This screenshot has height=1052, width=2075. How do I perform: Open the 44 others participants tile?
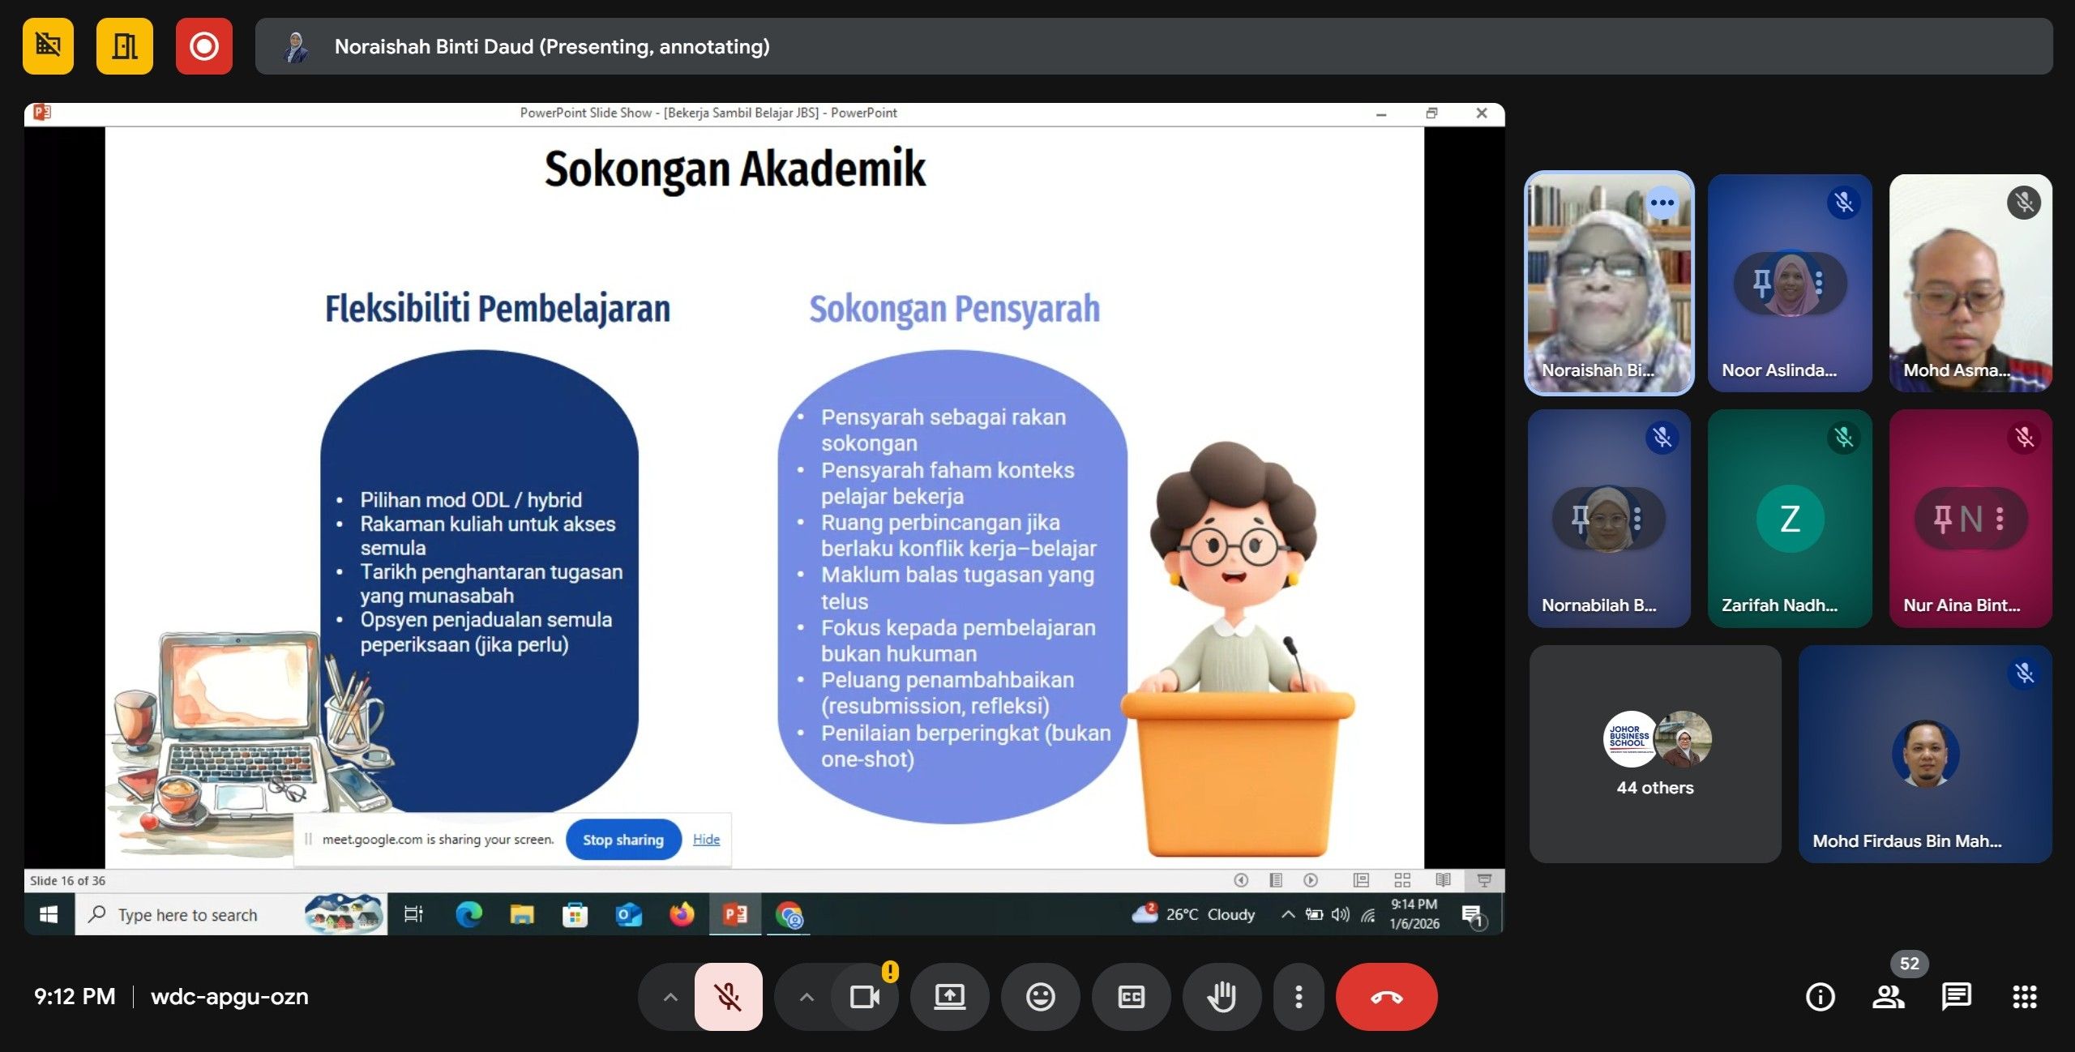1654,754
